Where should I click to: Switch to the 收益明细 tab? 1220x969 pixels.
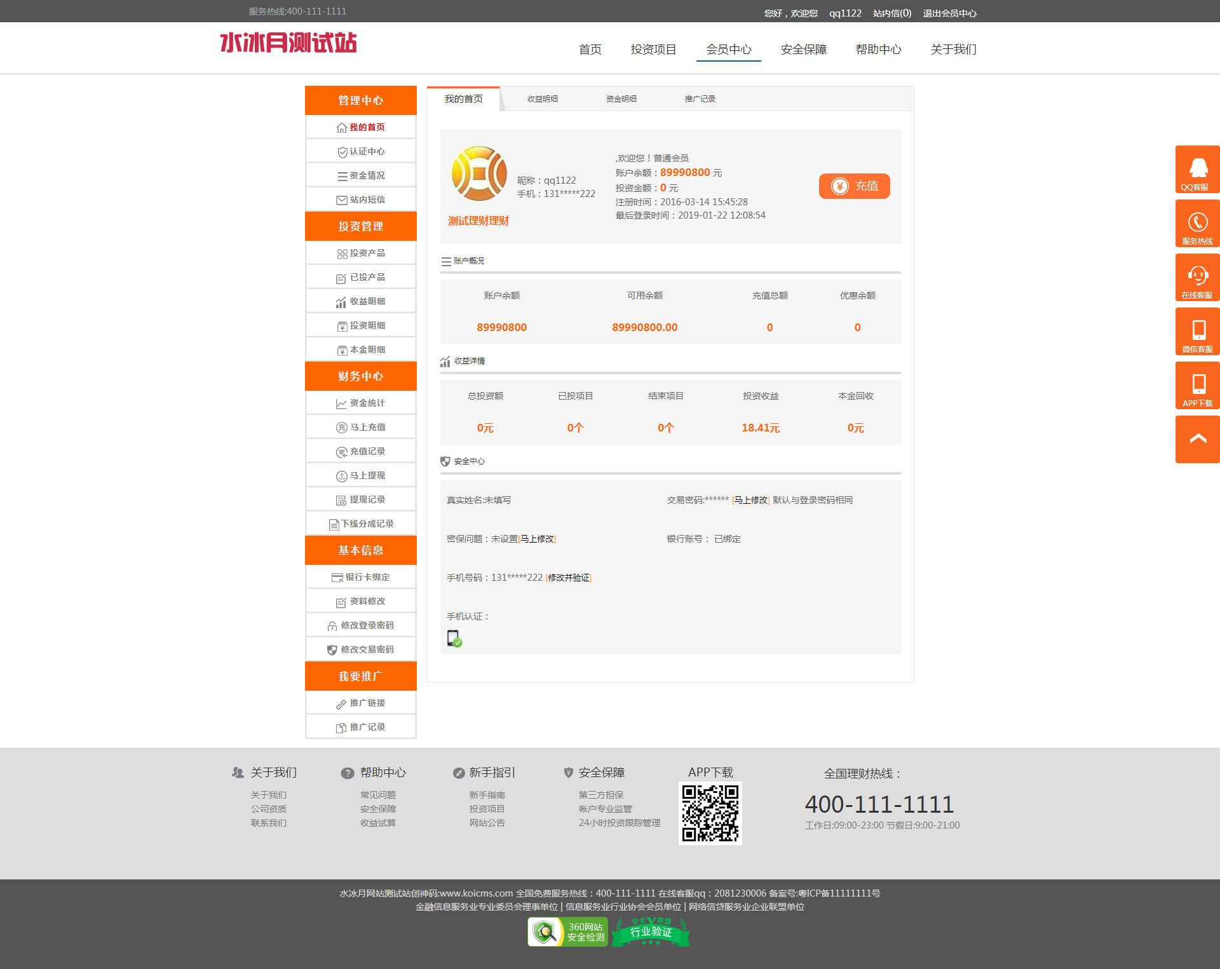[x=543, y=98]
